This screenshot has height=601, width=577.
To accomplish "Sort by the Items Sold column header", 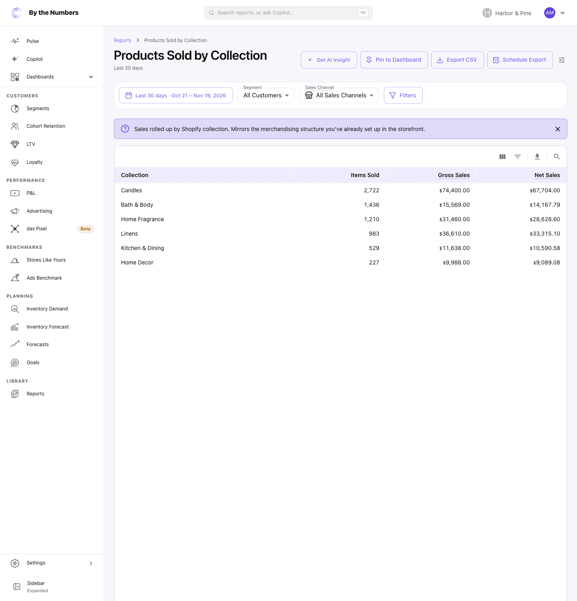I will coord(365,175).
